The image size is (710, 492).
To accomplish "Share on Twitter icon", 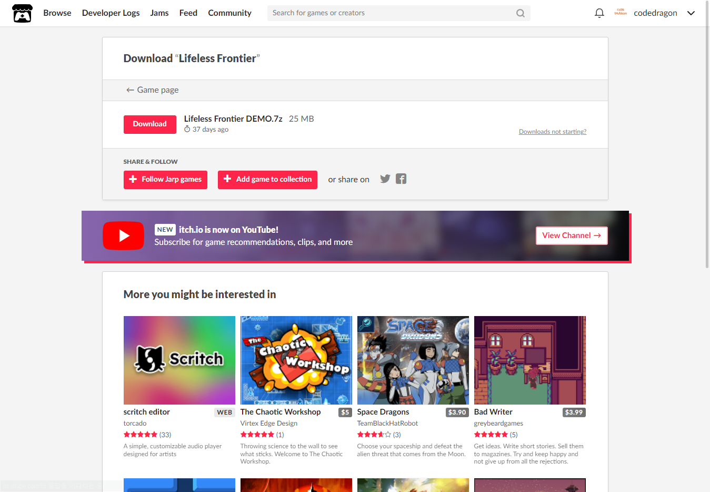I will point(385,179).
